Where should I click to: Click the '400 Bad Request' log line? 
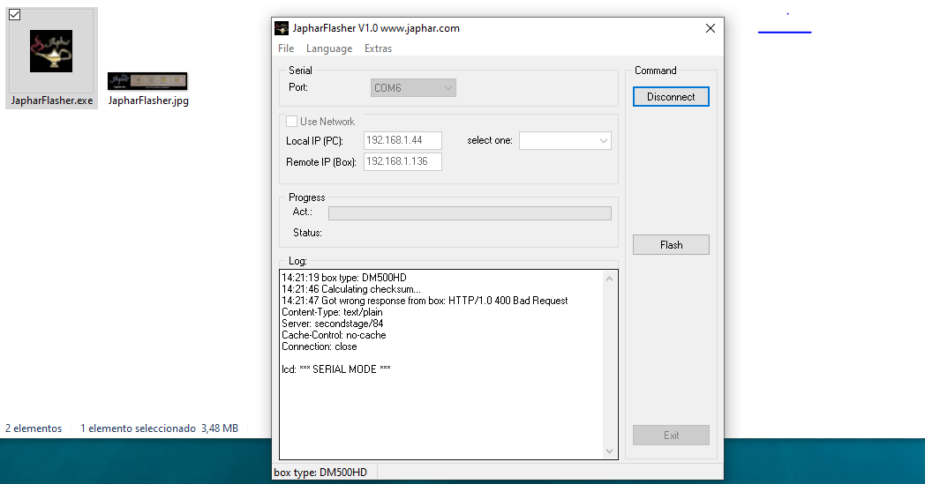click(425, 301)
